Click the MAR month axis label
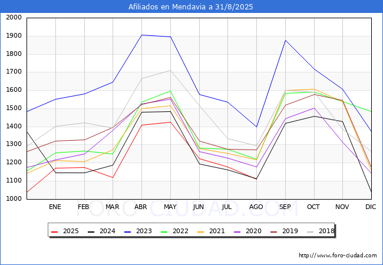The image size is (383, 265). [x=112, y=207]
